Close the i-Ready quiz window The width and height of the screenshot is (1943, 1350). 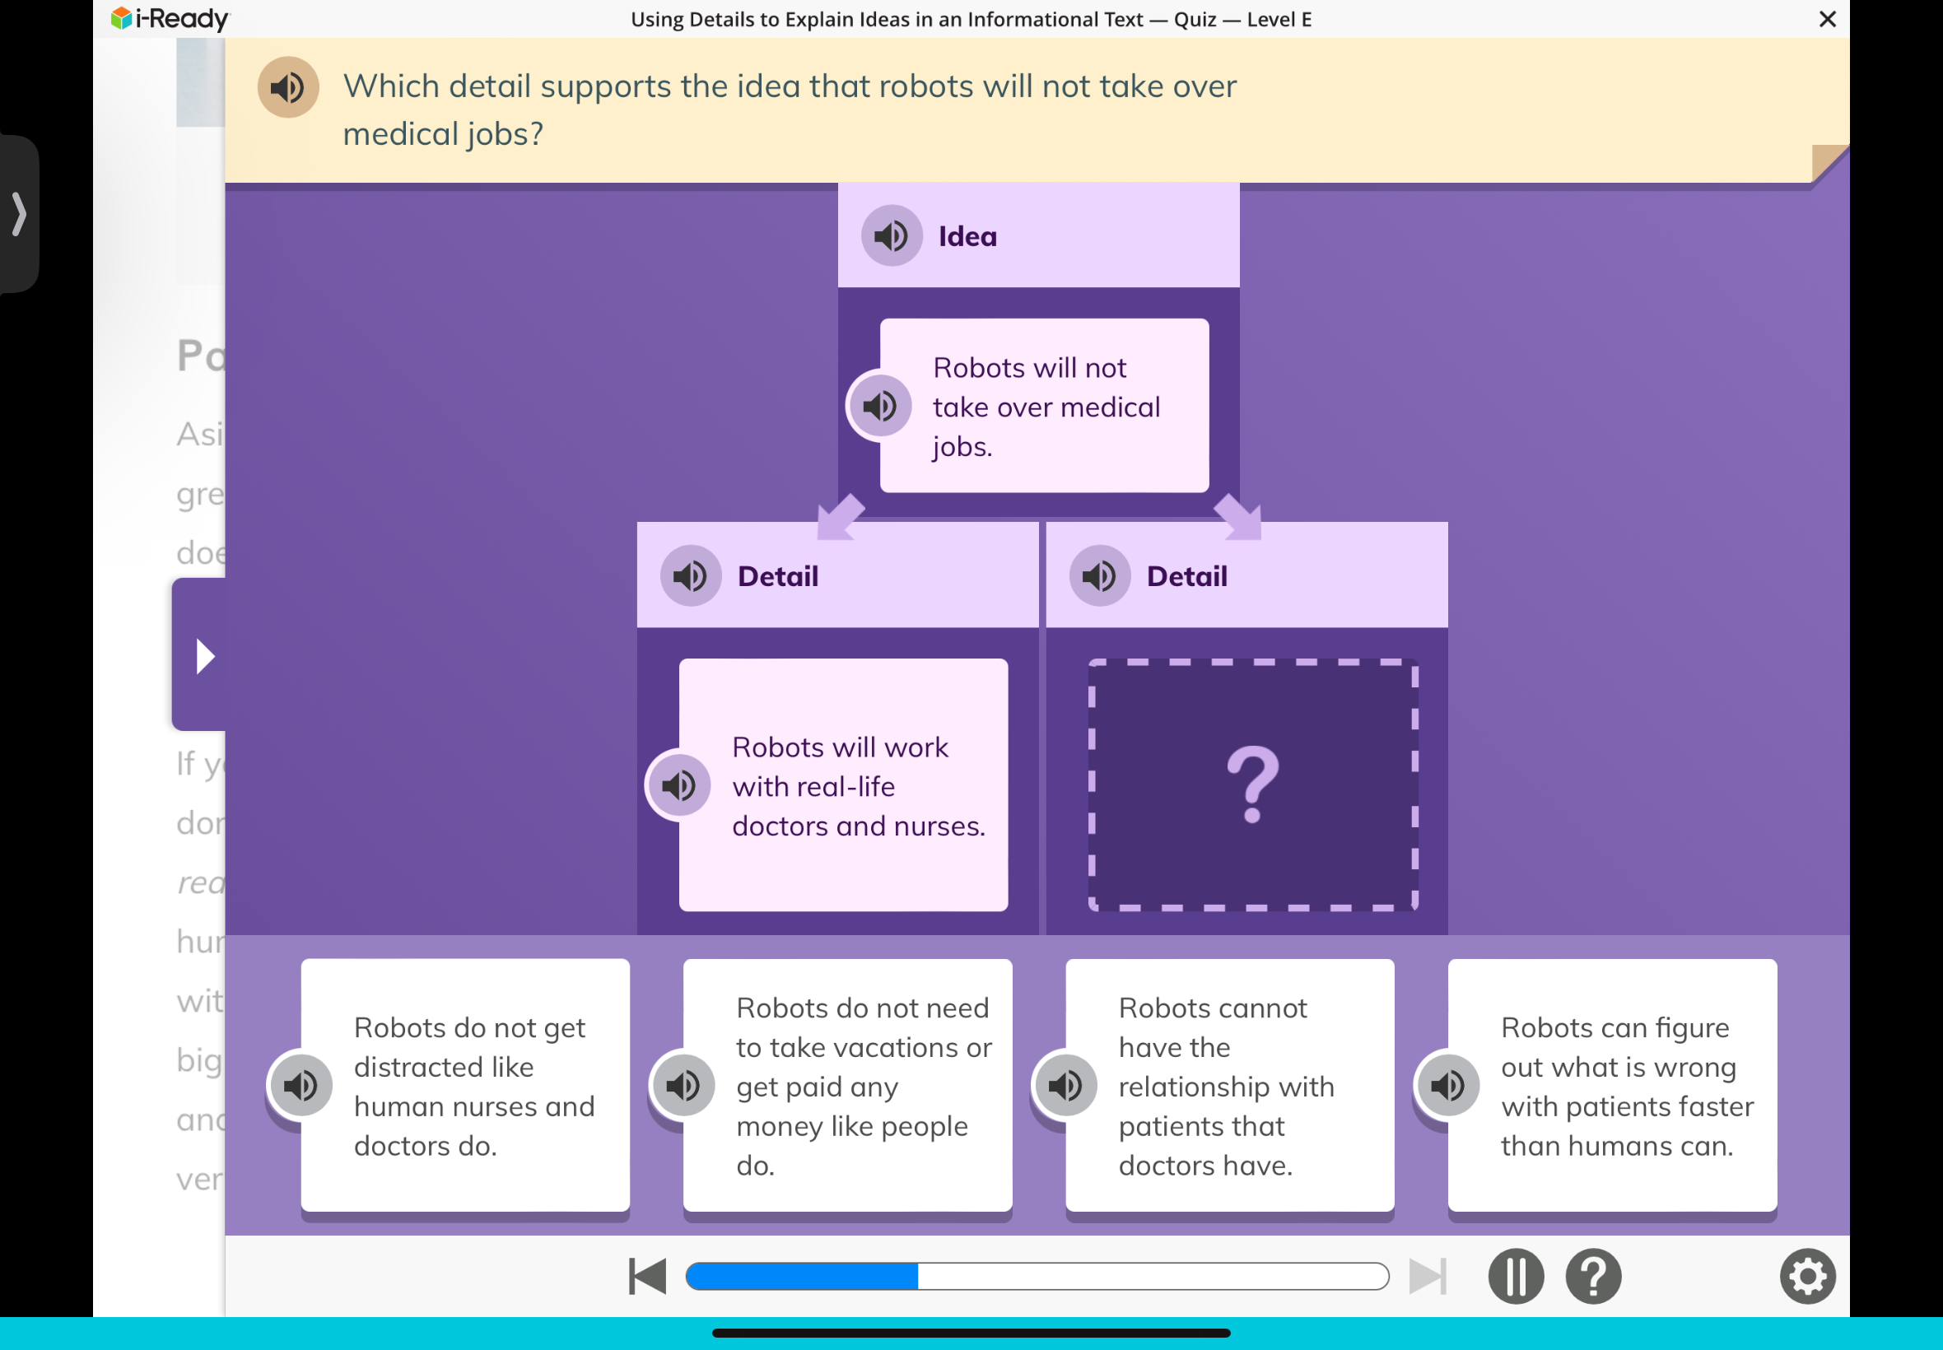1827,19
